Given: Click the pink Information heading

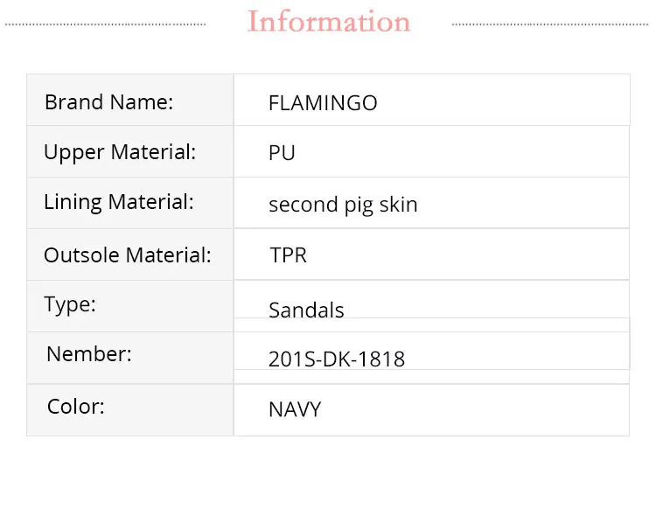Looking at the screenshot, I should [329, 22].
